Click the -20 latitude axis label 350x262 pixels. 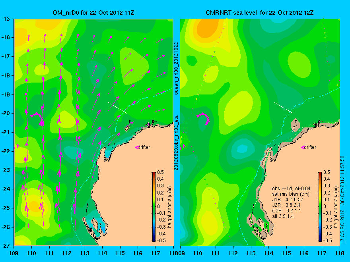click(5, 113)
